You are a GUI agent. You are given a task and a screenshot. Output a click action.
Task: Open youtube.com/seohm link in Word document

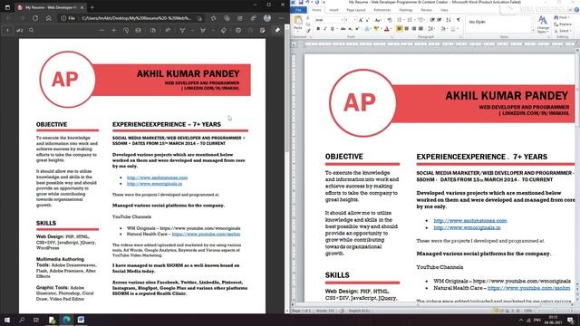[528, 288]
